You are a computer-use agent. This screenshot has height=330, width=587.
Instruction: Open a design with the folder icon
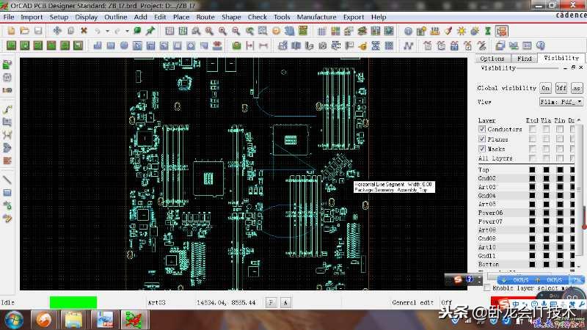[24, 31]
